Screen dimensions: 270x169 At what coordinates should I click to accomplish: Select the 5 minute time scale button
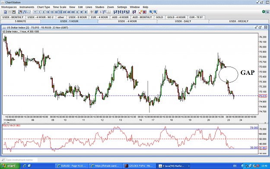[43, 12]
